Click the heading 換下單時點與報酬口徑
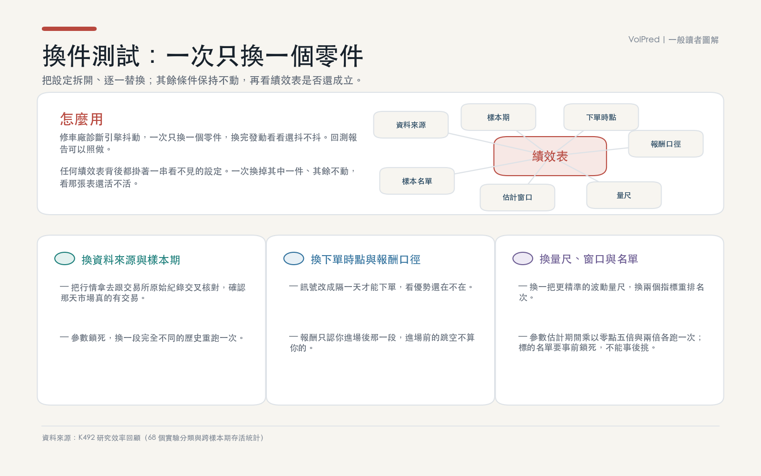The width and height of the screenshot is (761, 476). point(366,259)
